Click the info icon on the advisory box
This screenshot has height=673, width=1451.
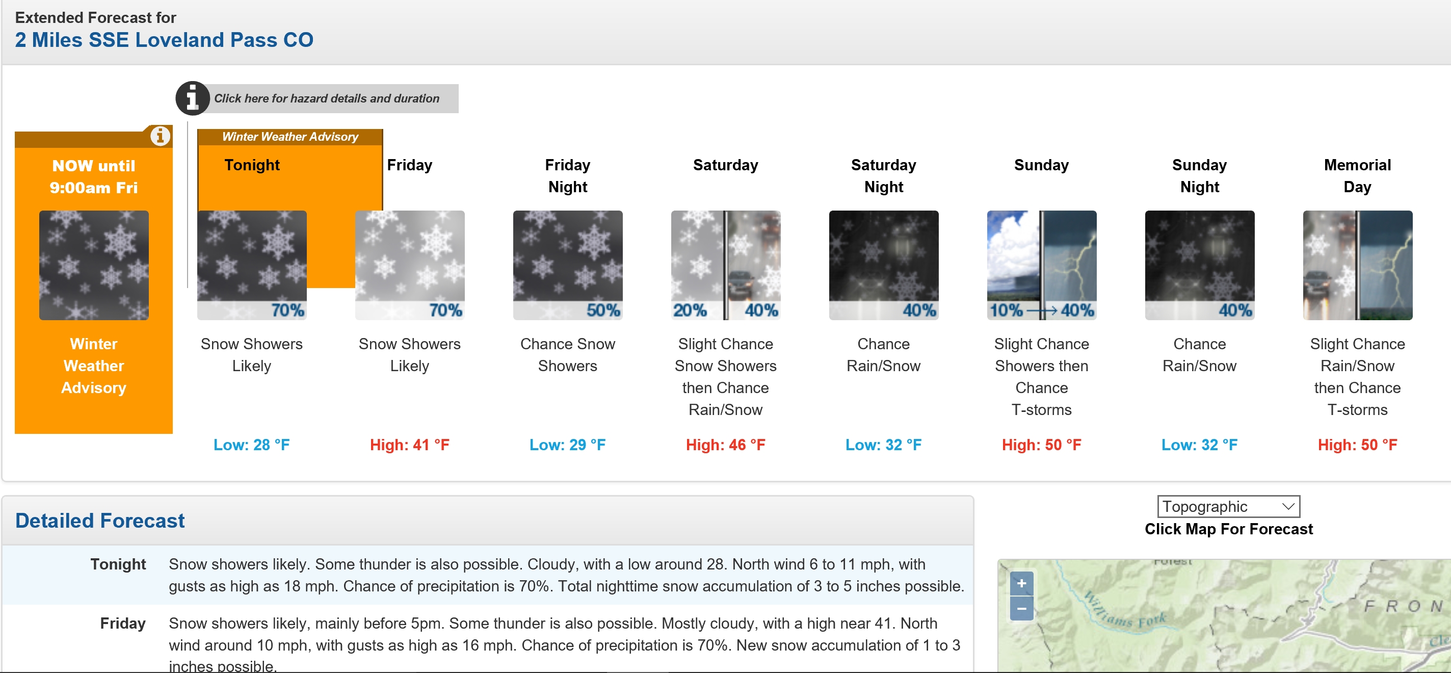tap(160, 136)
